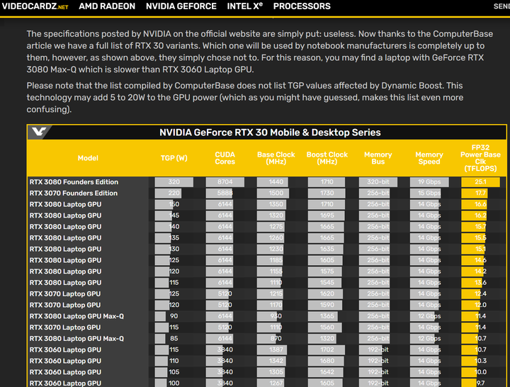Click the 320 TGP value cell
The image size is (510, 387).
(x=174, y=182)
